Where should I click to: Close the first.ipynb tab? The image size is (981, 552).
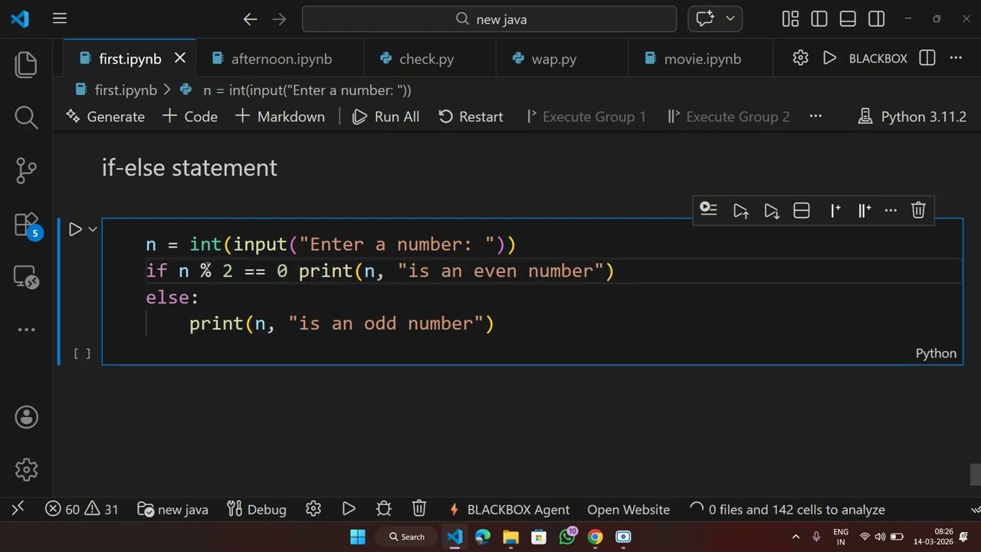point(180,58)
